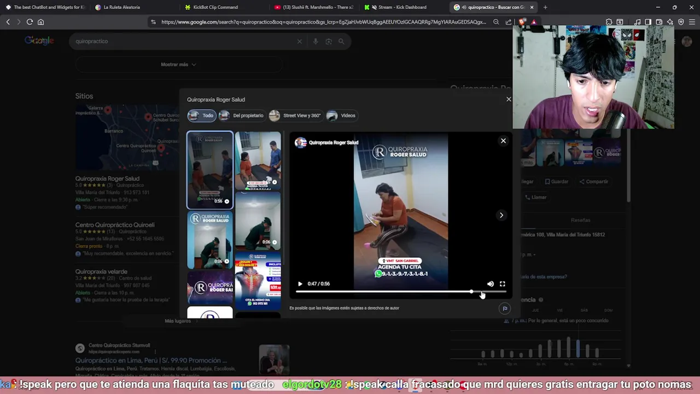
Task: Switch to the Stream - Kick Dashboard tab
Action: [404, 7]
